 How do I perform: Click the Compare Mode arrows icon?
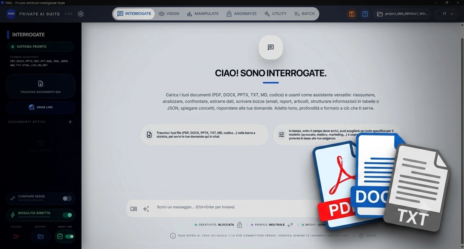tap(13, 199)
